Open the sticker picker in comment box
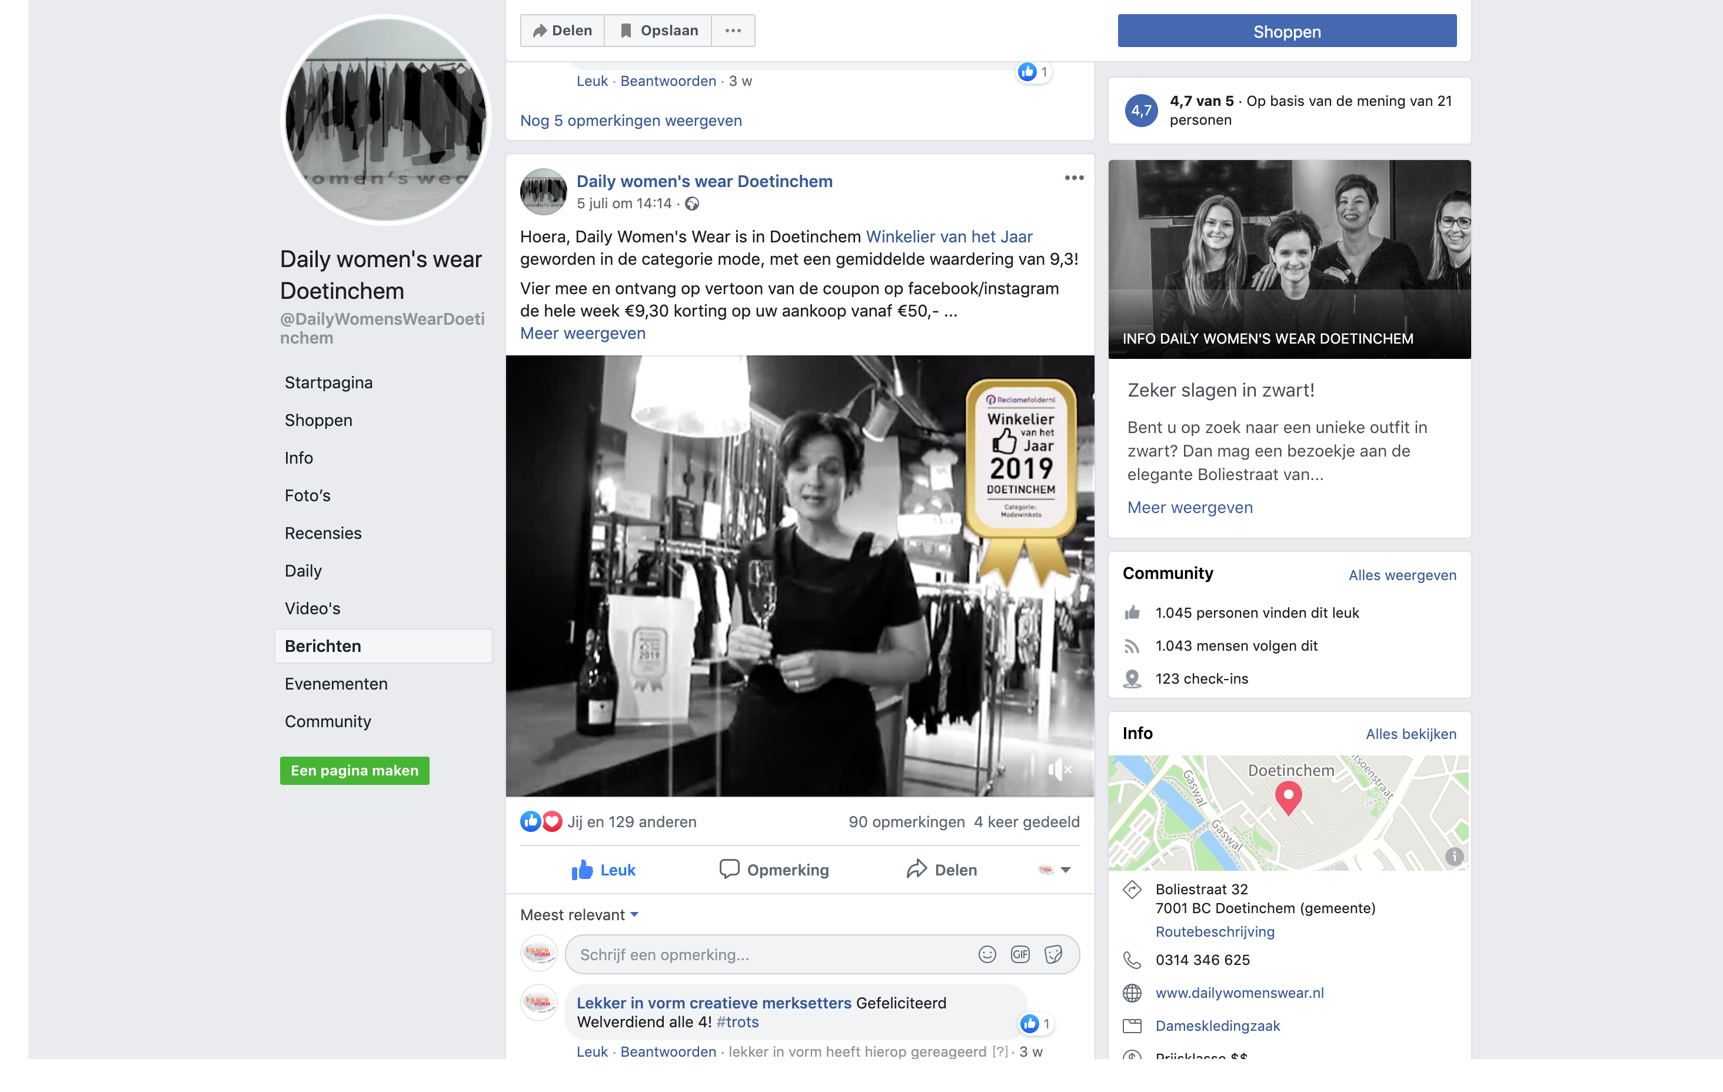 tap(1053, 954)
